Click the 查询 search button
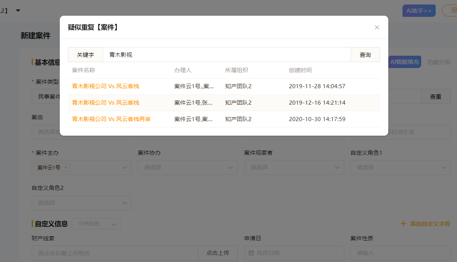Screen dimensions: 457x262 [365, 55]
